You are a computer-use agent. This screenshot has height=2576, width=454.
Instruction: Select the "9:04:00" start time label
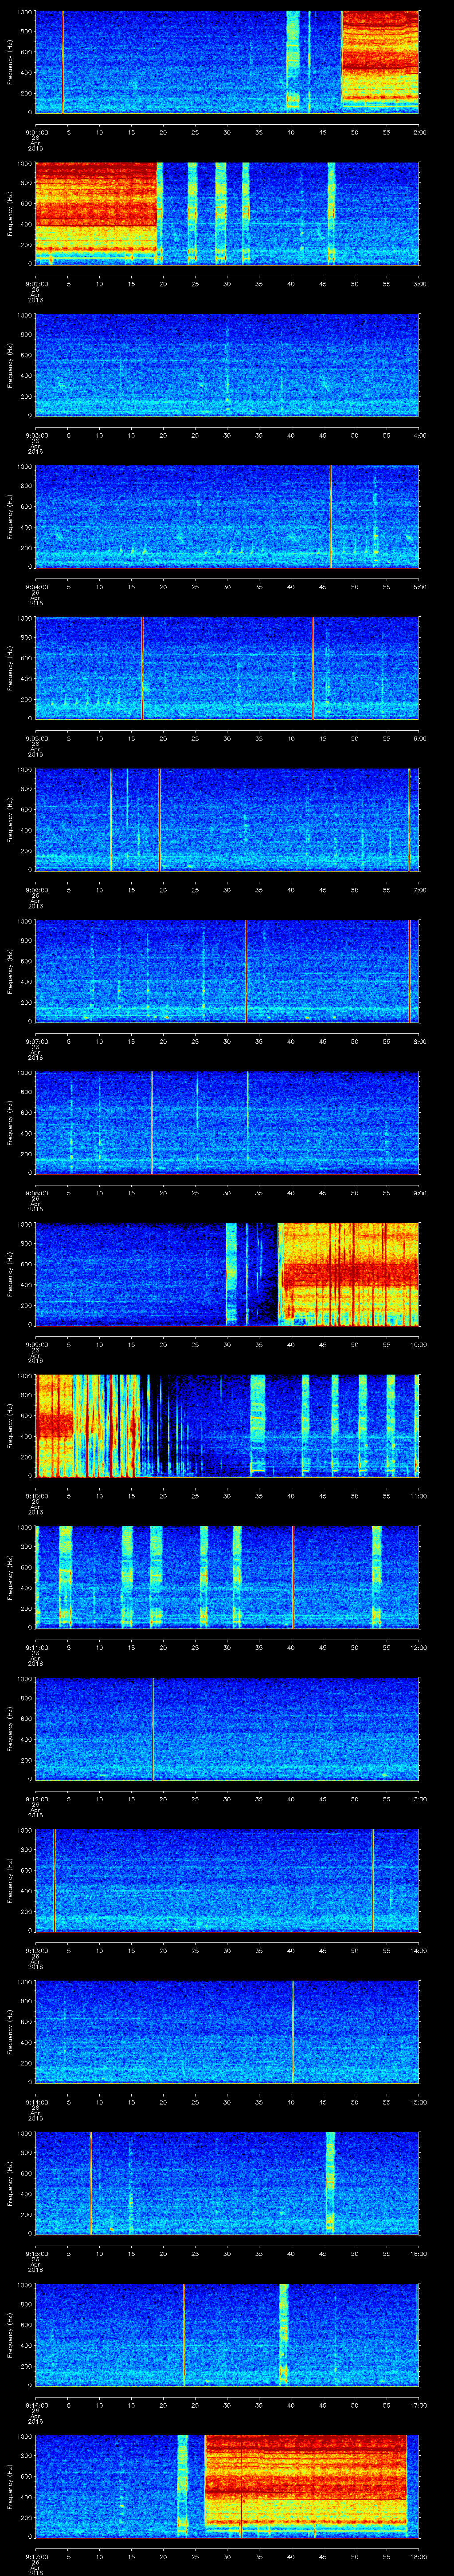(x=36, y=587)
